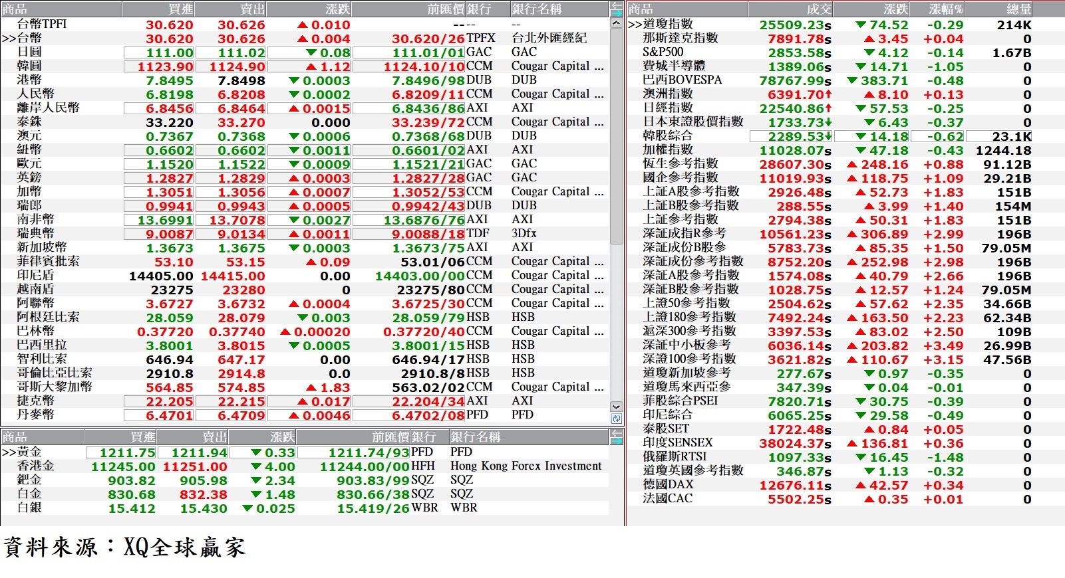Select the 台幣TPFI row

coord(305,25)
